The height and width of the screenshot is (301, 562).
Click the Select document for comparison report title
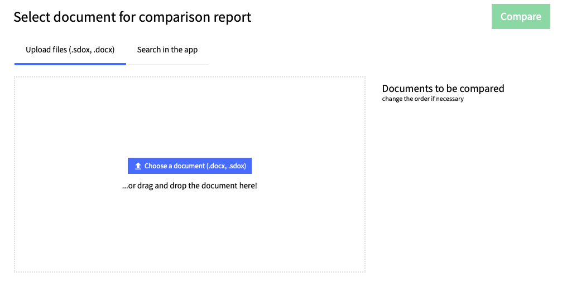132,17
